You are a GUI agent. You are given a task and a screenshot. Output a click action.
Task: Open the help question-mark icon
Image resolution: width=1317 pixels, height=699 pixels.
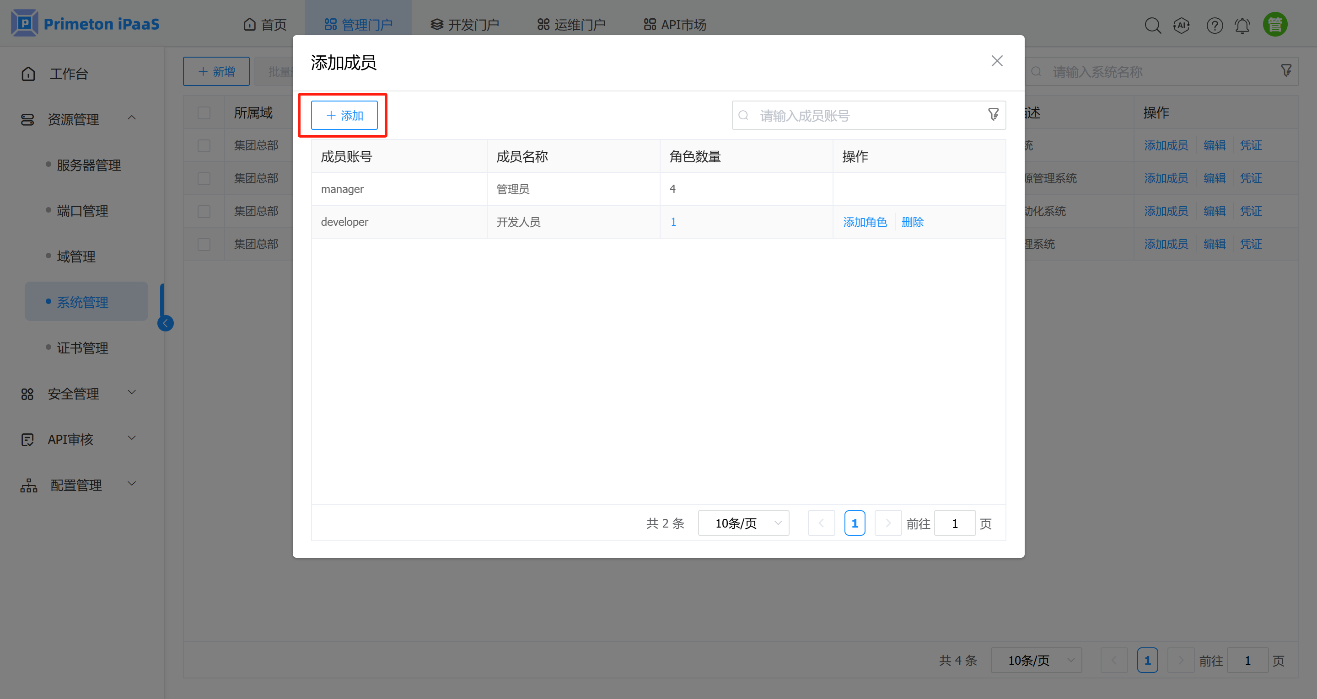(1215, 25)
